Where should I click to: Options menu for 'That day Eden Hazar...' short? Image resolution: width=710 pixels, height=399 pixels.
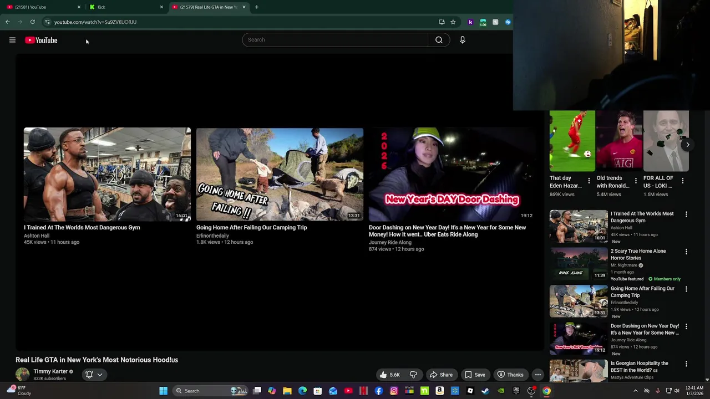[x=589, y=181]
